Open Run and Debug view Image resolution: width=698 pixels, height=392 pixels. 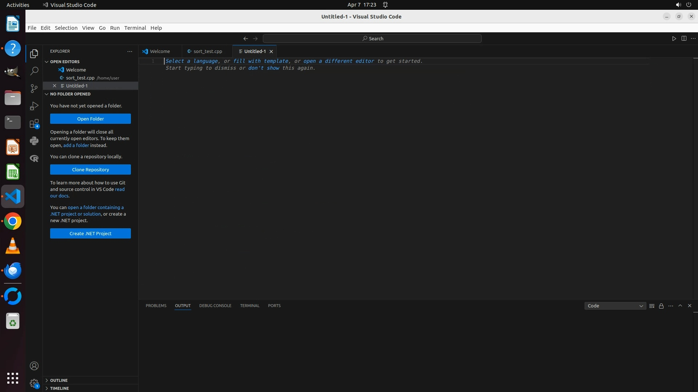point(34,106)
